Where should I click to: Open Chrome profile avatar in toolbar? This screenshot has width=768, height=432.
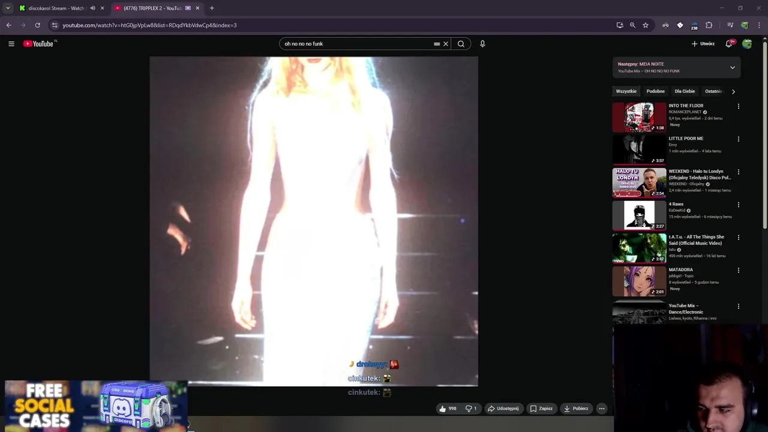(745, 25)
